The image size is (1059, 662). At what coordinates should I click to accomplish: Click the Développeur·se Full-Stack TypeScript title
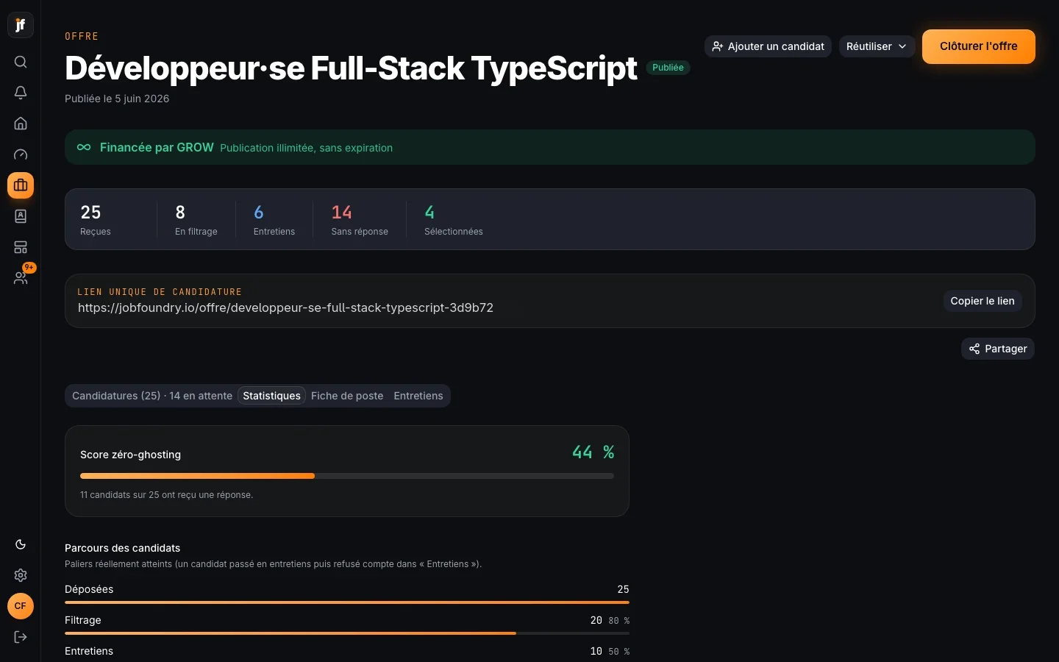click(351, 68)
